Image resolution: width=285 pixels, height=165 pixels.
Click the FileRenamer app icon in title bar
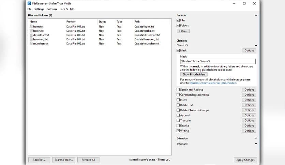29,3
